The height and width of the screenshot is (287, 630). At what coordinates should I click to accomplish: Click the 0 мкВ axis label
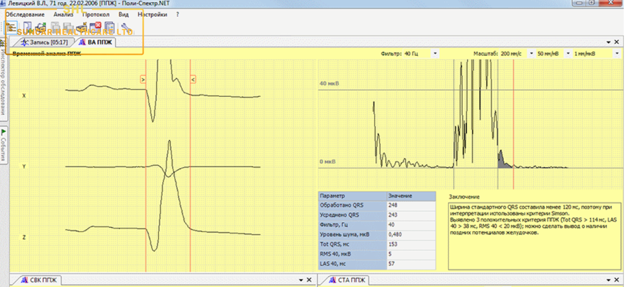point(328,162)
